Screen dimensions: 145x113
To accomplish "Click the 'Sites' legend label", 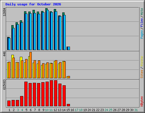I will (142, 74).
